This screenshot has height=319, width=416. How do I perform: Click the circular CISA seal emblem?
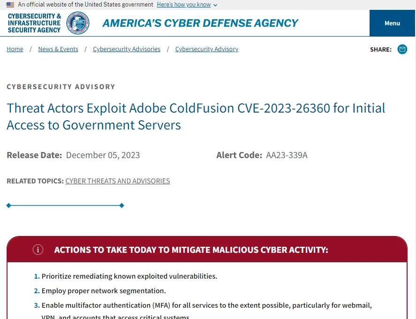point(78,23)
